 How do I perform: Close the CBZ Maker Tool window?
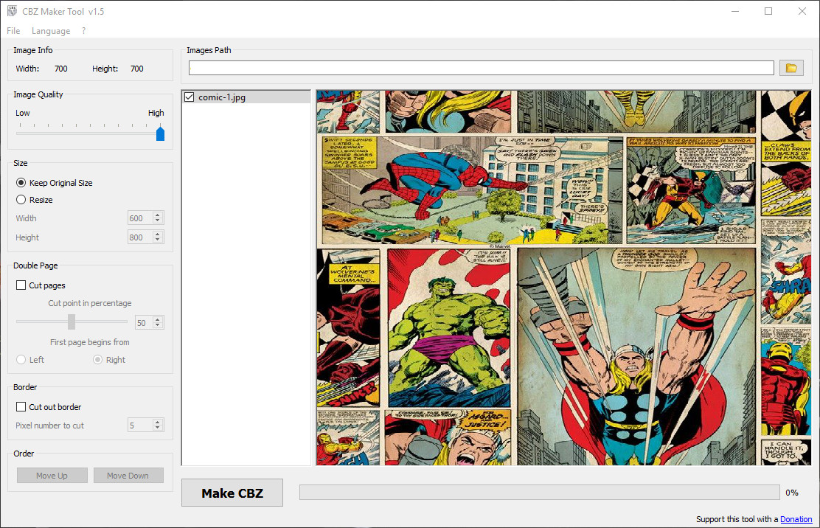802,11
